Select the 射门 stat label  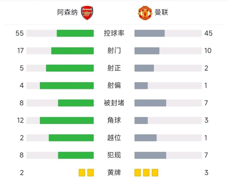(114, 51)
